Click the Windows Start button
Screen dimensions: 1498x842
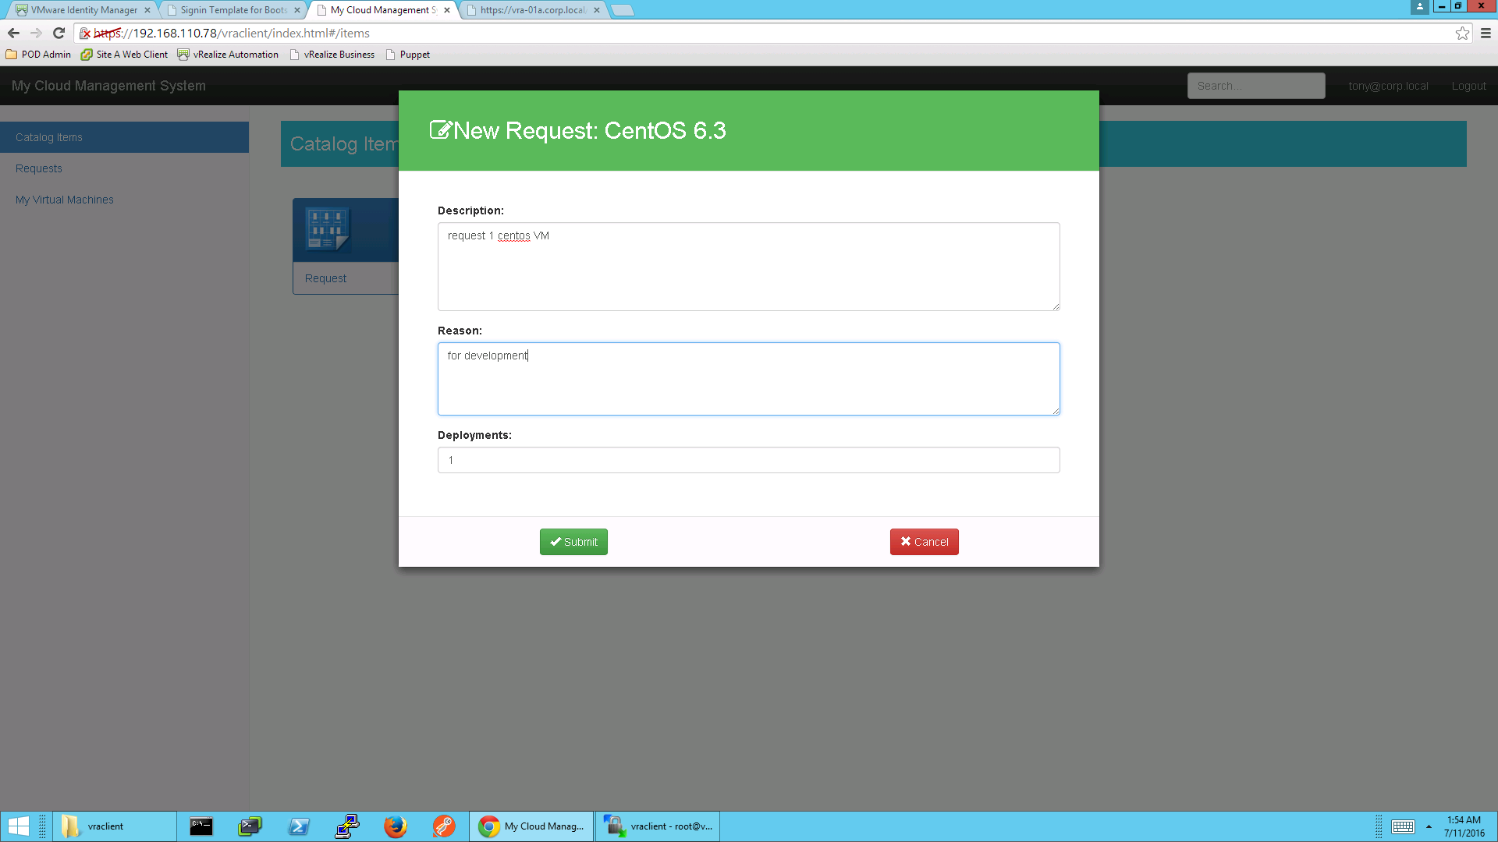click(19, 826)
